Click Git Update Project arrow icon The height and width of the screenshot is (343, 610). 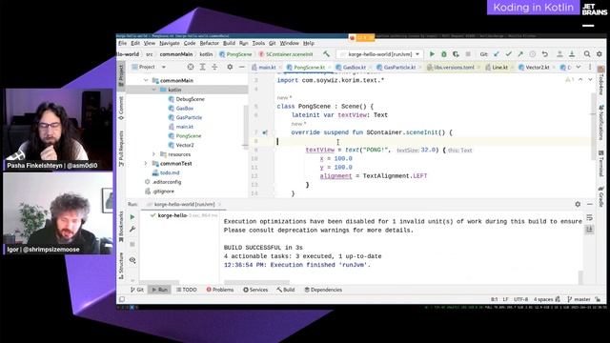(x=497, y=54)
